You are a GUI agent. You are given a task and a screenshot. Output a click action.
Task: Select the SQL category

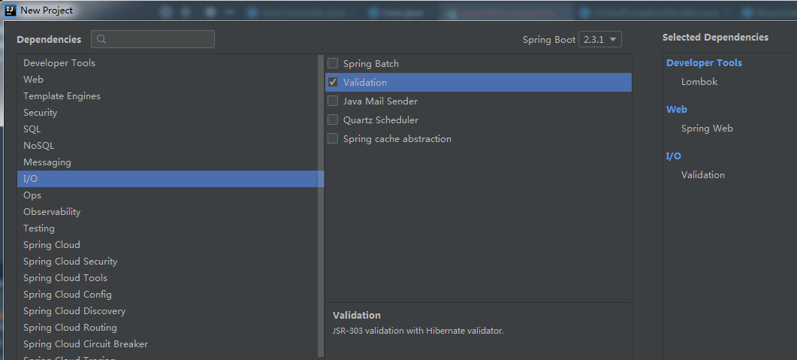pyautogui.click(x=168, y=129)
